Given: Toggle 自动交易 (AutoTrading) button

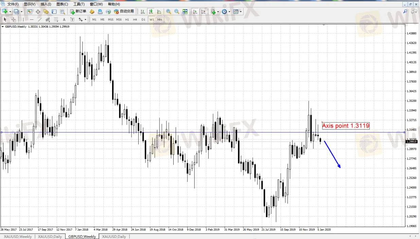Looking at the screenshot, I should pyautogui.click(x=124, y=12).
